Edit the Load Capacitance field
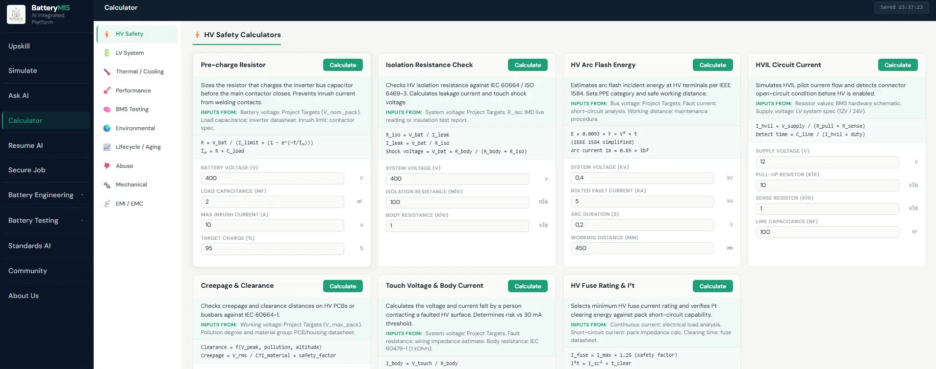The width and height of the screenshot is (936, 369). [272, 202]
